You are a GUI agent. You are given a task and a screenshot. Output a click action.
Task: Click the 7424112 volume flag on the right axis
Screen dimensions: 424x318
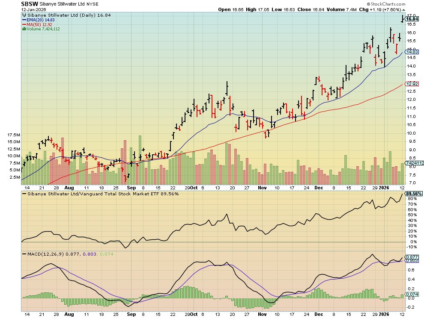click(x=414, y=163)
